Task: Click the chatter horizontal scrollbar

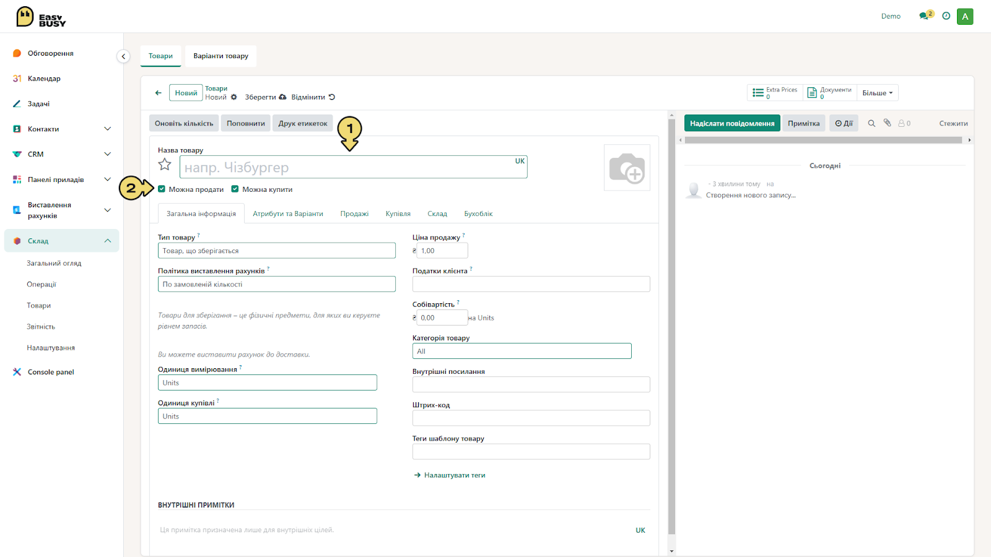Action: coord(823,140)
